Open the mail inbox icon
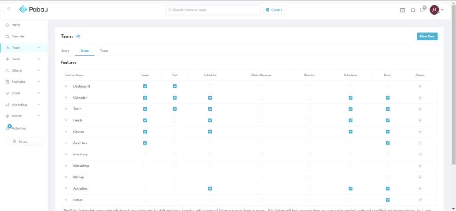The height and width of the screenshot is (211, 456). (x=423, y=10)
